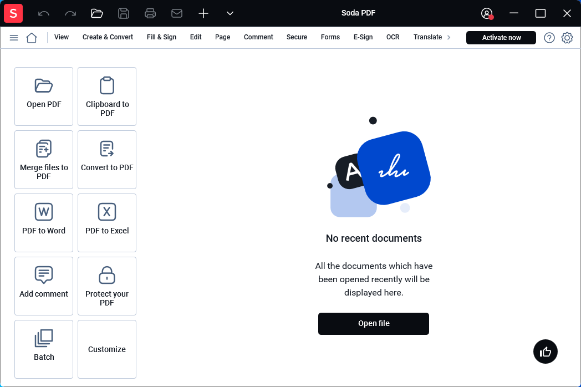Click the plus icon to create new
The width and height of the screenshot is (581, 387).
click(x=203, y=13)
